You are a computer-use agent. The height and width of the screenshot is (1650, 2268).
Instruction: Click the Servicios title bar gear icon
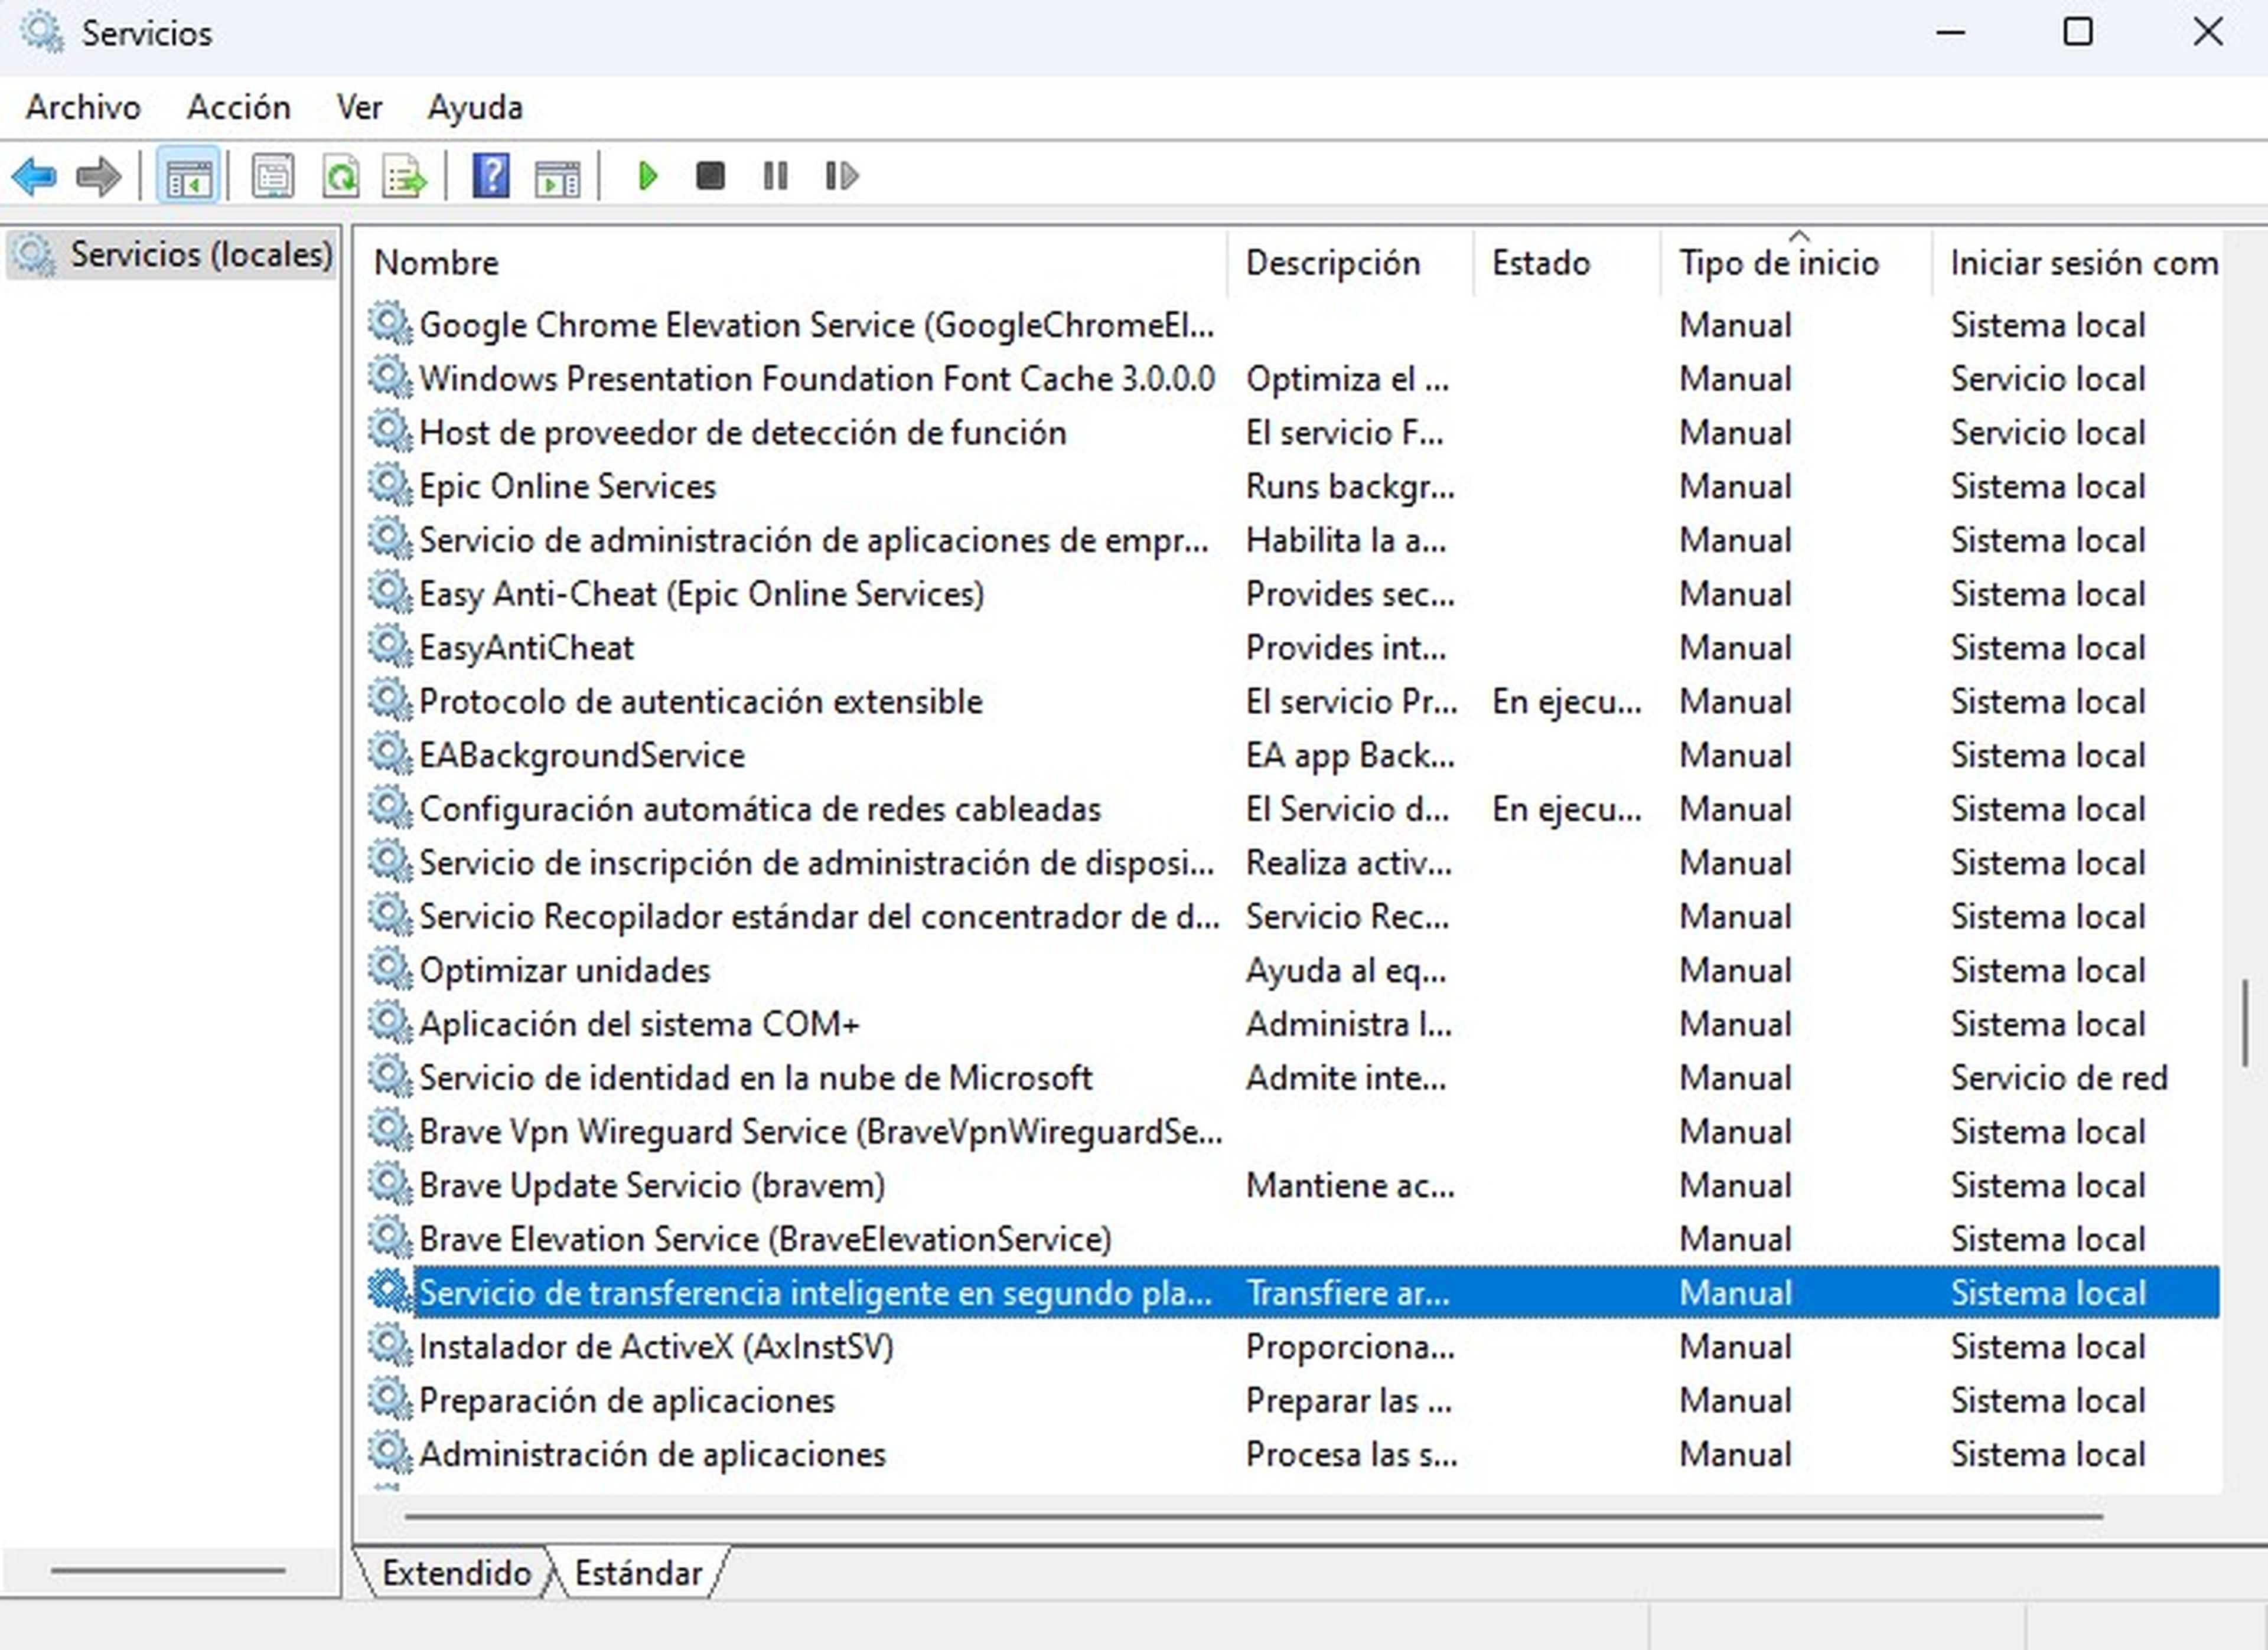click(43, 33)
